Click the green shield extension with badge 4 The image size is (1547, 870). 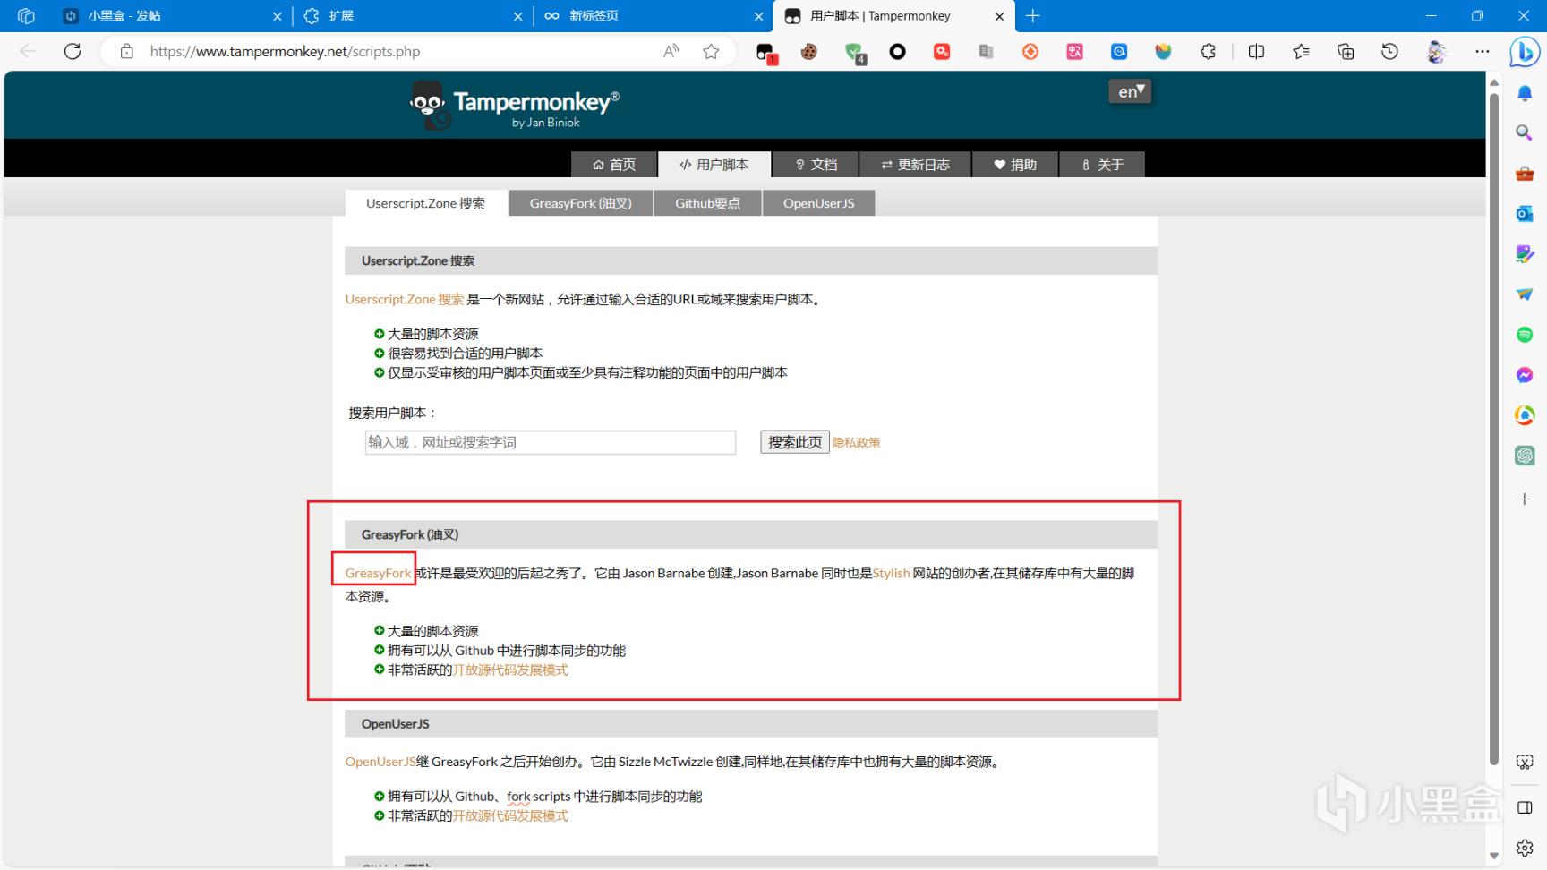click(x=854, y=52)
